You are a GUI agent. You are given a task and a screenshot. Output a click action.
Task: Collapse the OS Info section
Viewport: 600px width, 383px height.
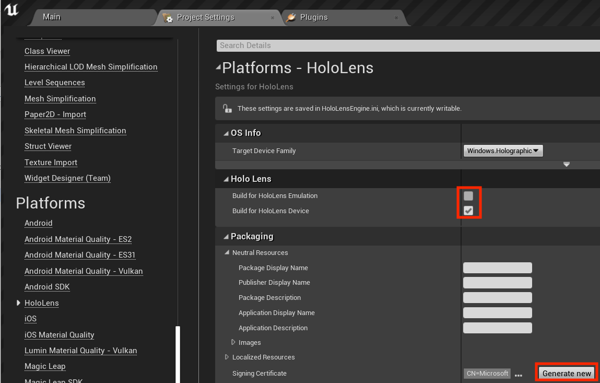226,133
